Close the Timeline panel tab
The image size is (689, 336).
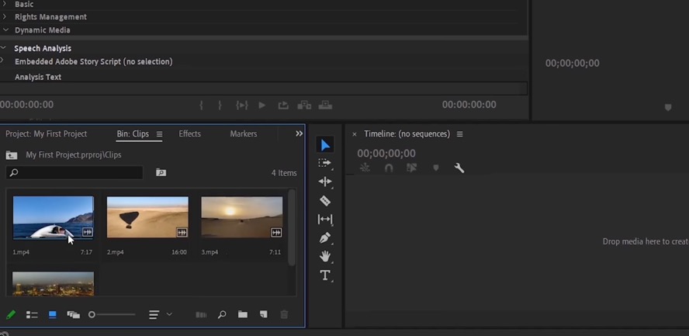click(x=355, y=134)
